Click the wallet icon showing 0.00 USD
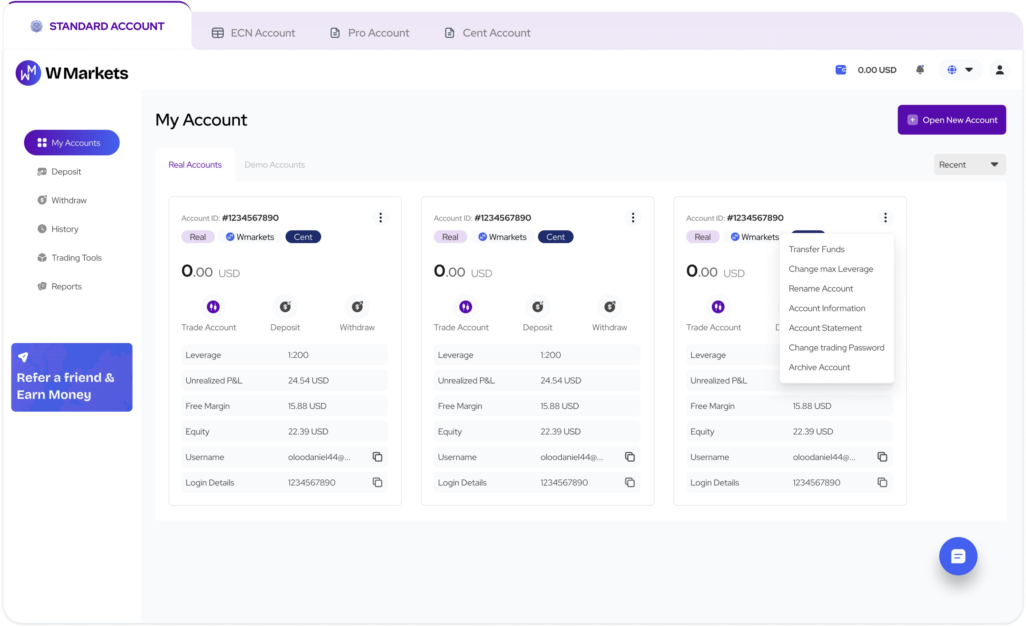This screenshot has height=627, width=1026. pos(842,69)
